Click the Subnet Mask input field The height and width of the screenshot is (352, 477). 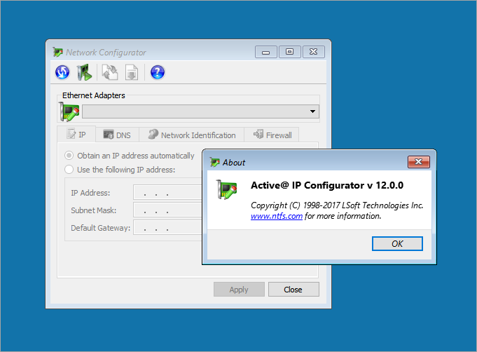[x=167, y=210]
